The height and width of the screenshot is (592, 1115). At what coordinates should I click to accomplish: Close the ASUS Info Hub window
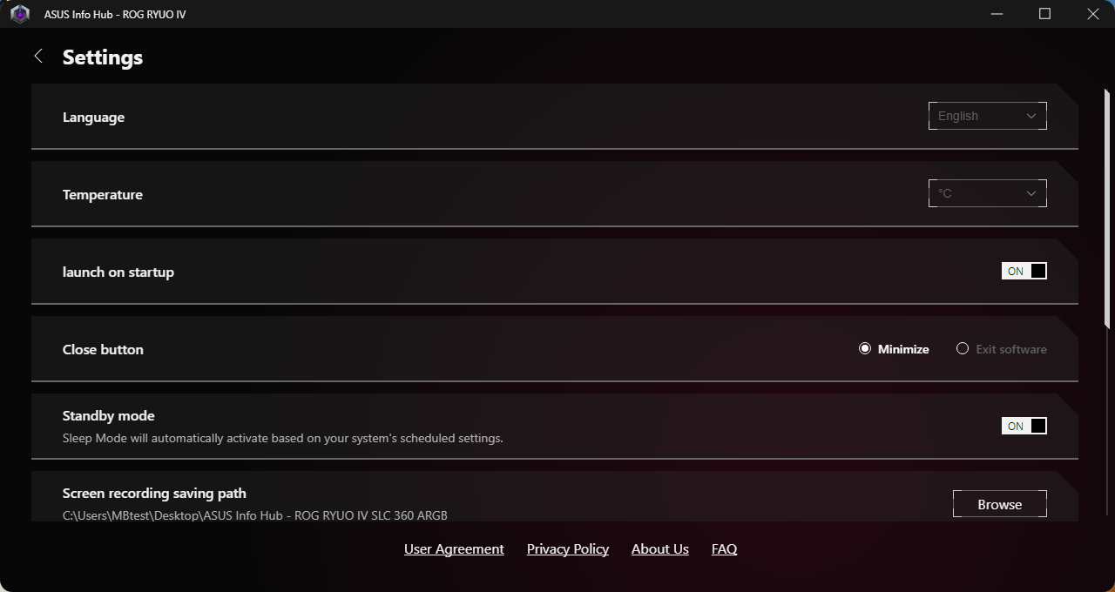(1093, 14)
